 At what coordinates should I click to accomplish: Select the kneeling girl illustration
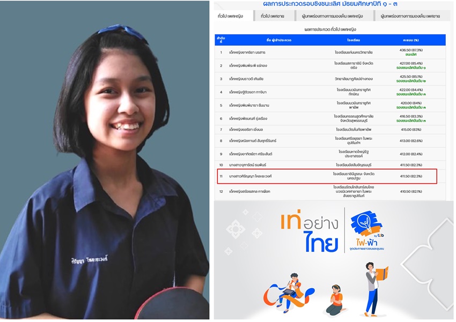(x=336, y=300)
